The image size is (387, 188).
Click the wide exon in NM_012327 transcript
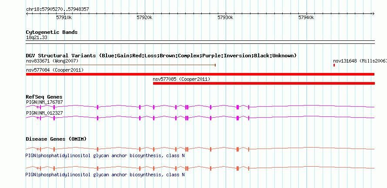click(238, 118)
